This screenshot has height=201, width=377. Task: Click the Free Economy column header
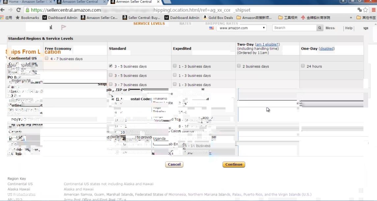58,48
